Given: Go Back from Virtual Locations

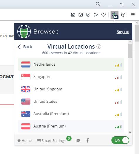Looking at the screenshot, I should coord(25,47).
